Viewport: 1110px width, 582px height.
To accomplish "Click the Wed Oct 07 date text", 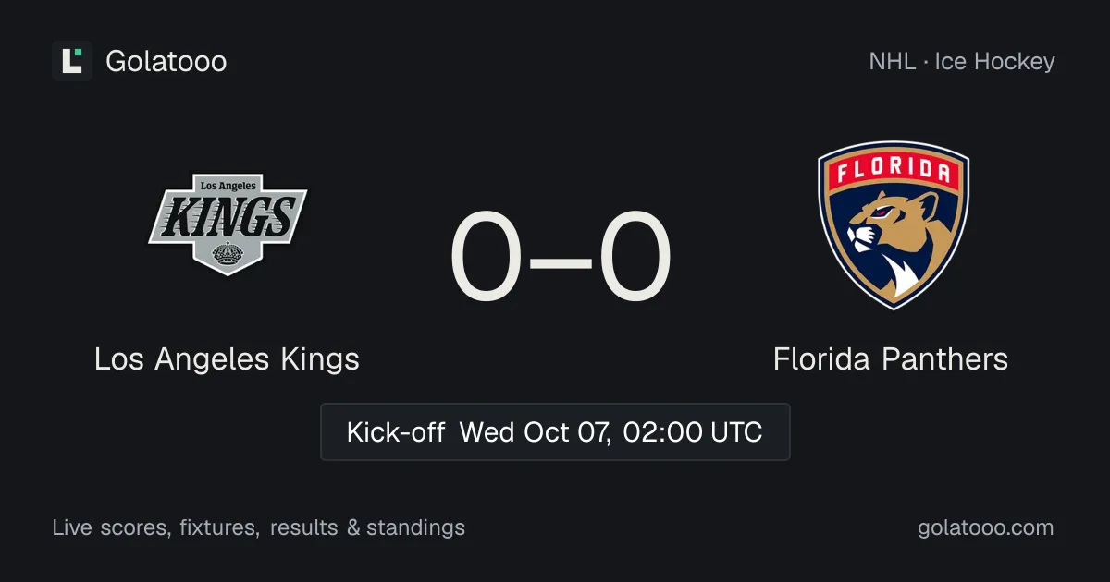I will click(x=536, y=431).
